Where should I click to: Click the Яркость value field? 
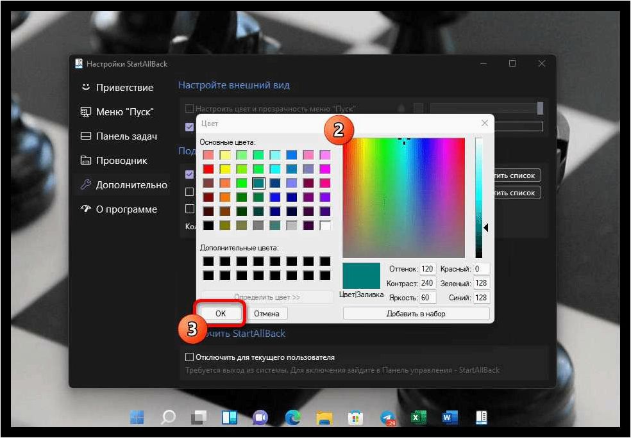coord(427,298)
